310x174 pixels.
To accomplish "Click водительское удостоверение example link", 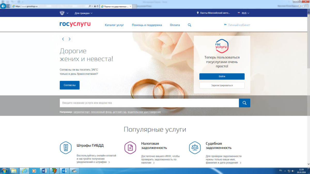I will (x=144, y=112).
